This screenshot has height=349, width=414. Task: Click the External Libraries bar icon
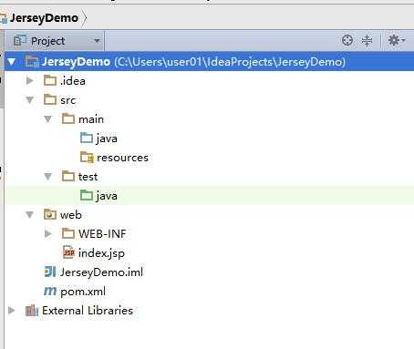pyautogui.click(x=32, y=310)
